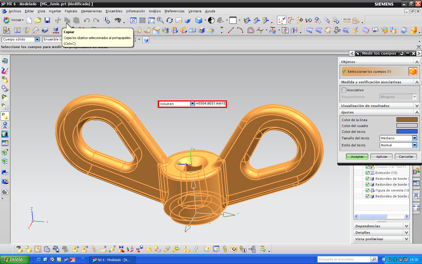Viewport: 422px width, 264px height.
Task: Open the Tamaño del texto Mediano dropdown
Action: pyautogui.click(x=414, y=138)
